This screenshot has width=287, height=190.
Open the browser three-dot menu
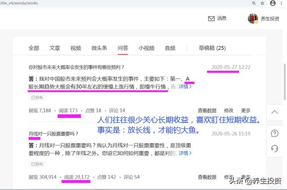tap(281, 3)
